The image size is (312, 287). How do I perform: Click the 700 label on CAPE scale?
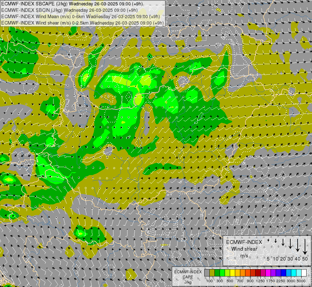tap(240, 281)
